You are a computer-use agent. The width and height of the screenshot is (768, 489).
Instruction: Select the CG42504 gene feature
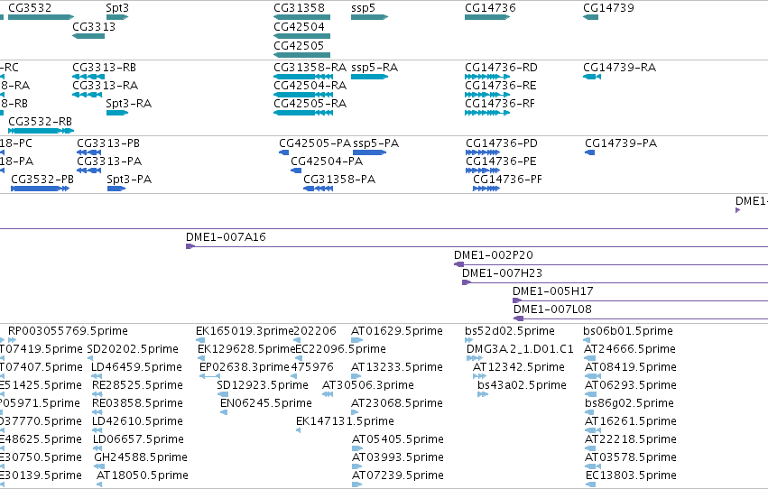[x=301, y=36]
